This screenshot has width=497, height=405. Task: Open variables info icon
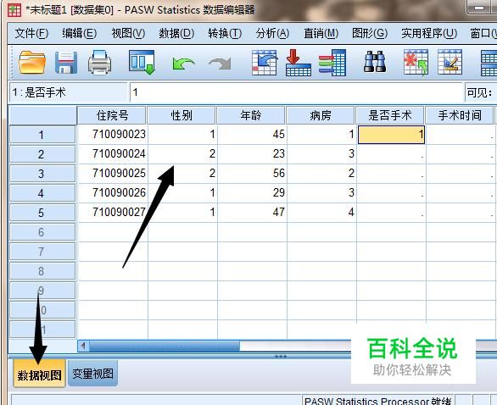[x=332, y=63]
